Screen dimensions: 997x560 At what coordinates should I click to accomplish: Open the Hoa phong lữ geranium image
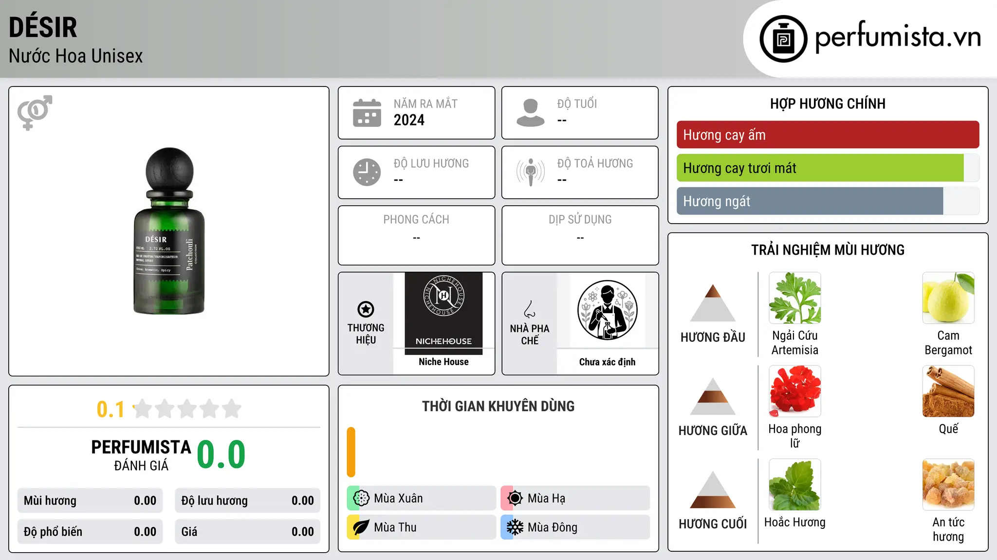(795, 391)
